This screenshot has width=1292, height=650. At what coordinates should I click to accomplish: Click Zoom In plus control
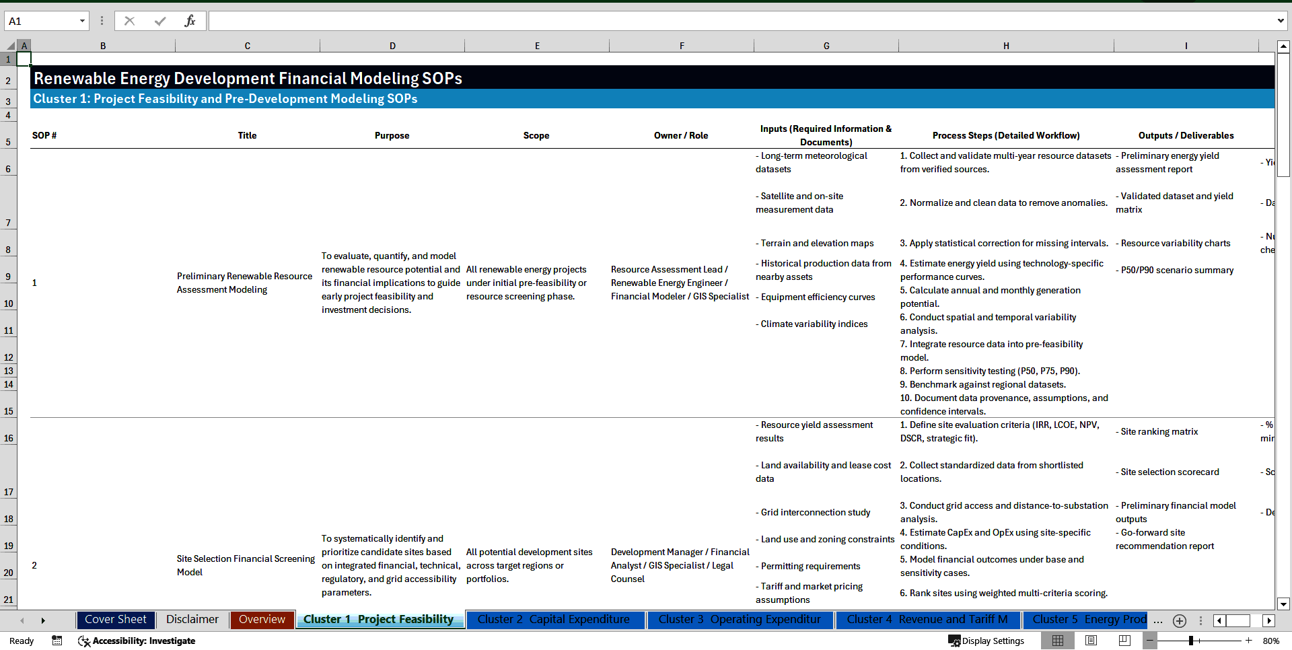tap(1250, 641)
